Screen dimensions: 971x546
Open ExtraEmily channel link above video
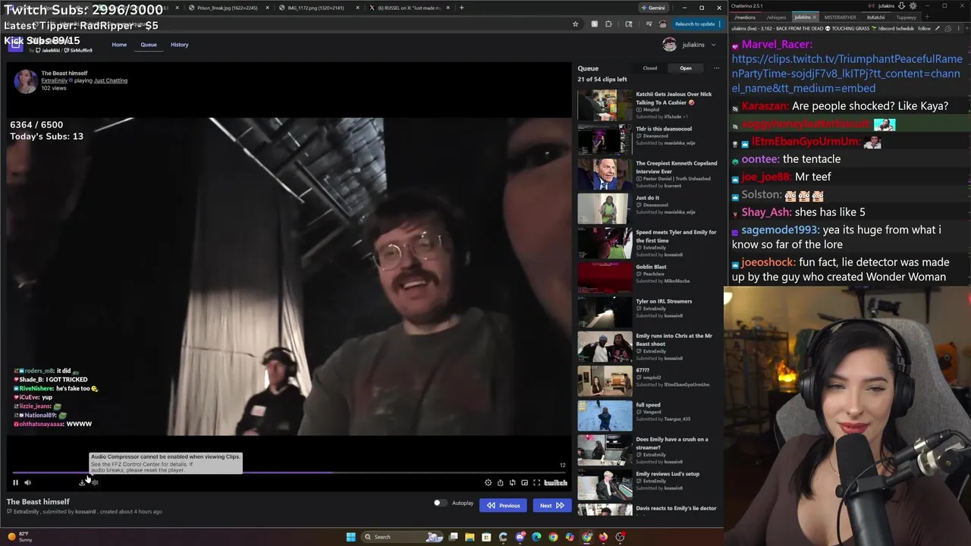click(x=55, y=80)
